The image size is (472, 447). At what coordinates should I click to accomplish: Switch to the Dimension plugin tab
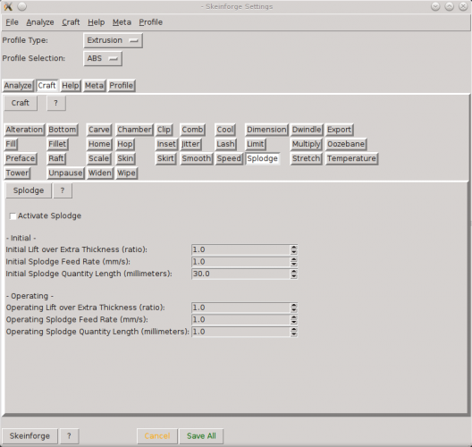click(266, 130)
